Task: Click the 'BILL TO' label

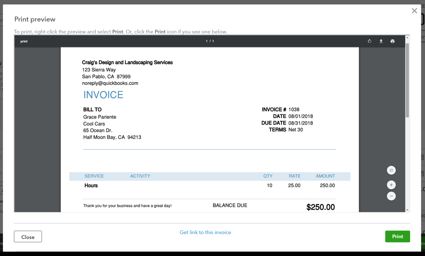Action: click(92, 110)
